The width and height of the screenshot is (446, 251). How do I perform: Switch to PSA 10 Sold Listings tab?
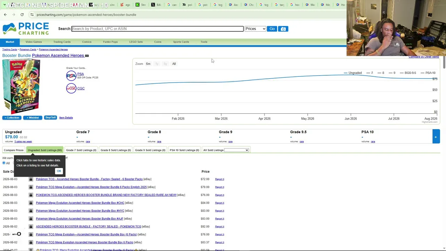click(x=184, y=150)
